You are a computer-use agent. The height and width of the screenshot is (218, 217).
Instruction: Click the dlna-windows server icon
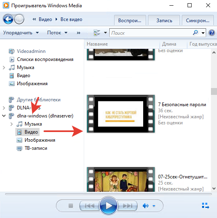[11, 116]
